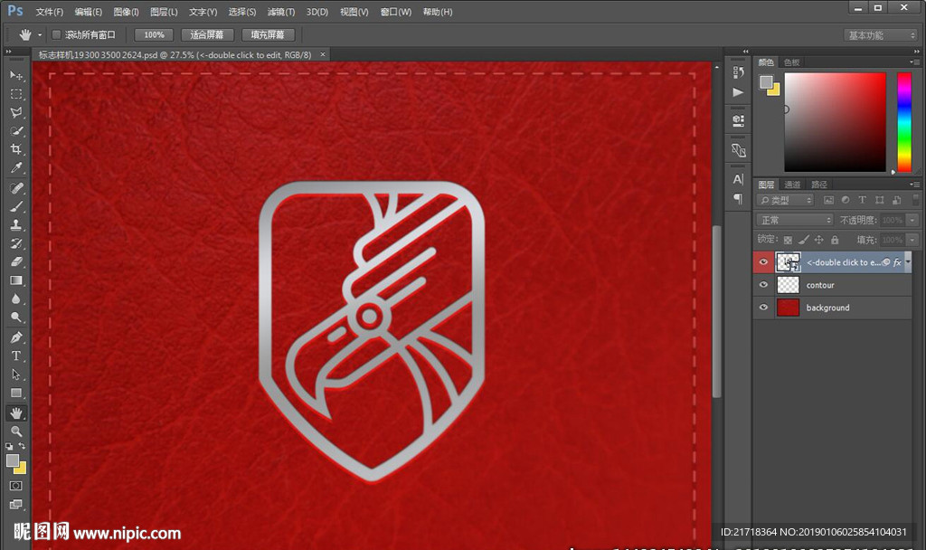Select the Rectangle shape tool
The image size is (926, 550).
tap(16, 393)
